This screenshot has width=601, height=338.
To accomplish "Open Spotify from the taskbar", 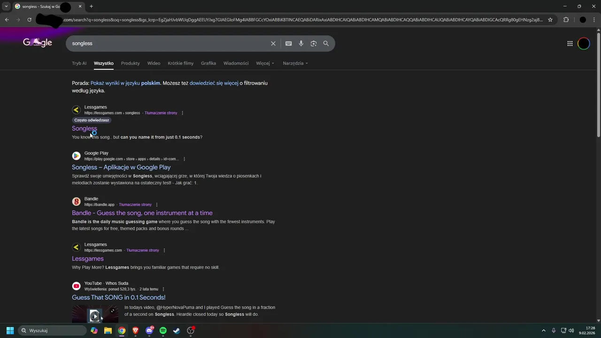I will 163,330.
